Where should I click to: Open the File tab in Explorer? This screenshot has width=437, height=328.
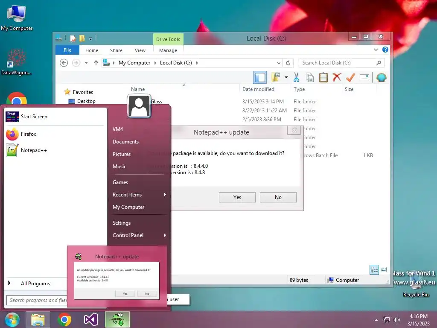(x=67, y=50)
